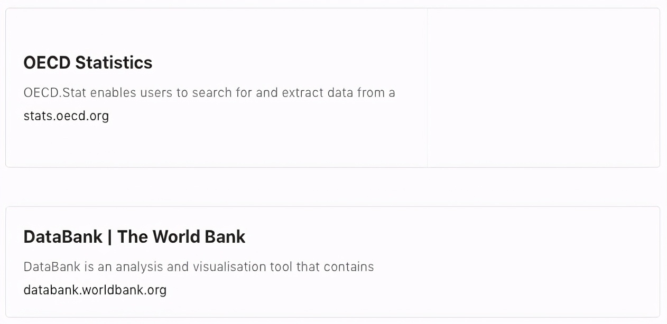Click the gap between the two link cards
Image resolution: width=667 pixels, height=324 pixels.
[333, 187]
